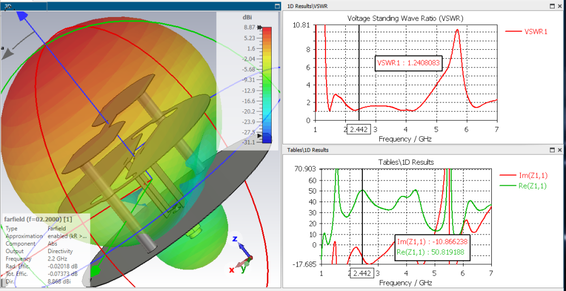Click the VSWR1 : 1.2408083 marker readout
566x291 pixels.
pyautogui.click(x=408, y=63)
